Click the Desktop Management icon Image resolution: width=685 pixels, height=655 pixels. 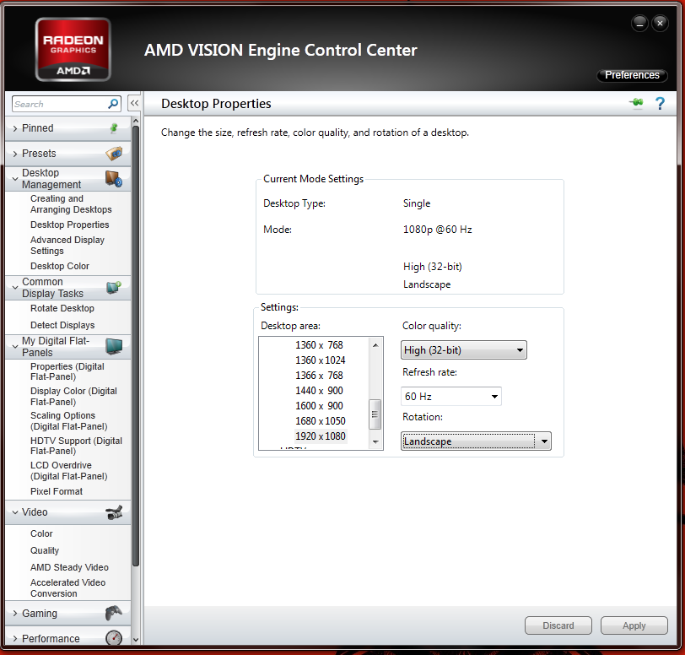(114, 178)
